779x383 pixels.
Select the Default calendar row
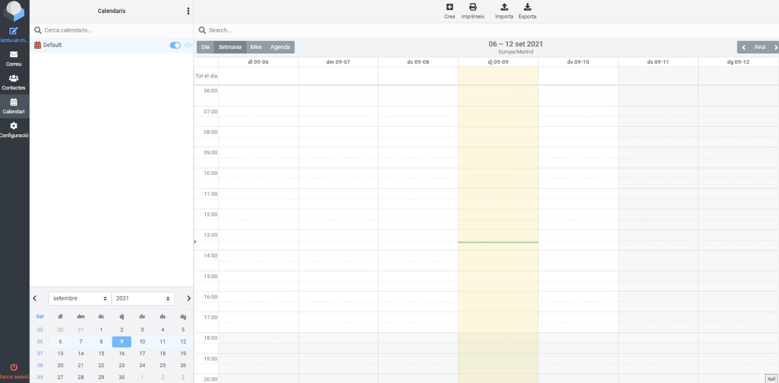click(x=111, y=45)
